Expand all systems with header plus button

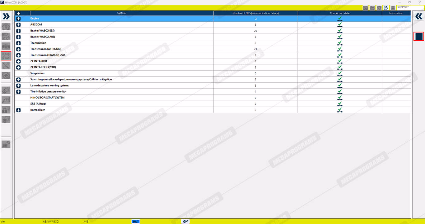[x=18, y=13]
